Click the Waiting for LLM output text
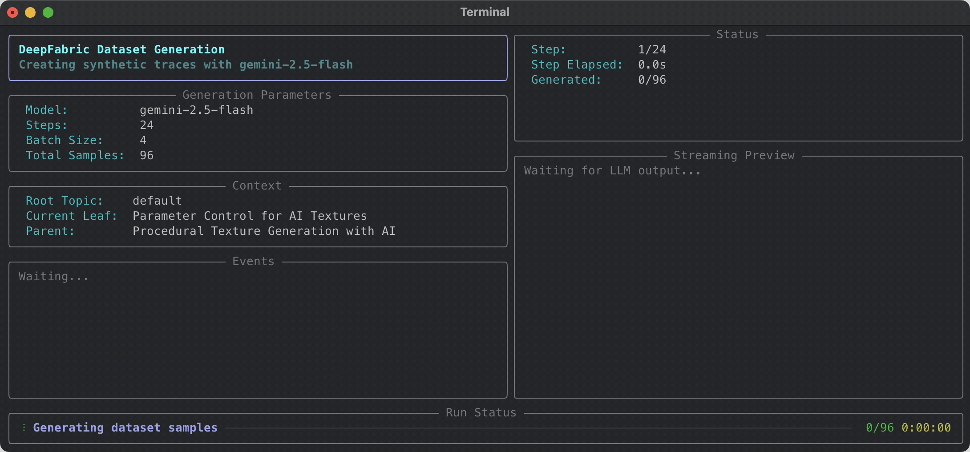 click(x=612, y=171)
